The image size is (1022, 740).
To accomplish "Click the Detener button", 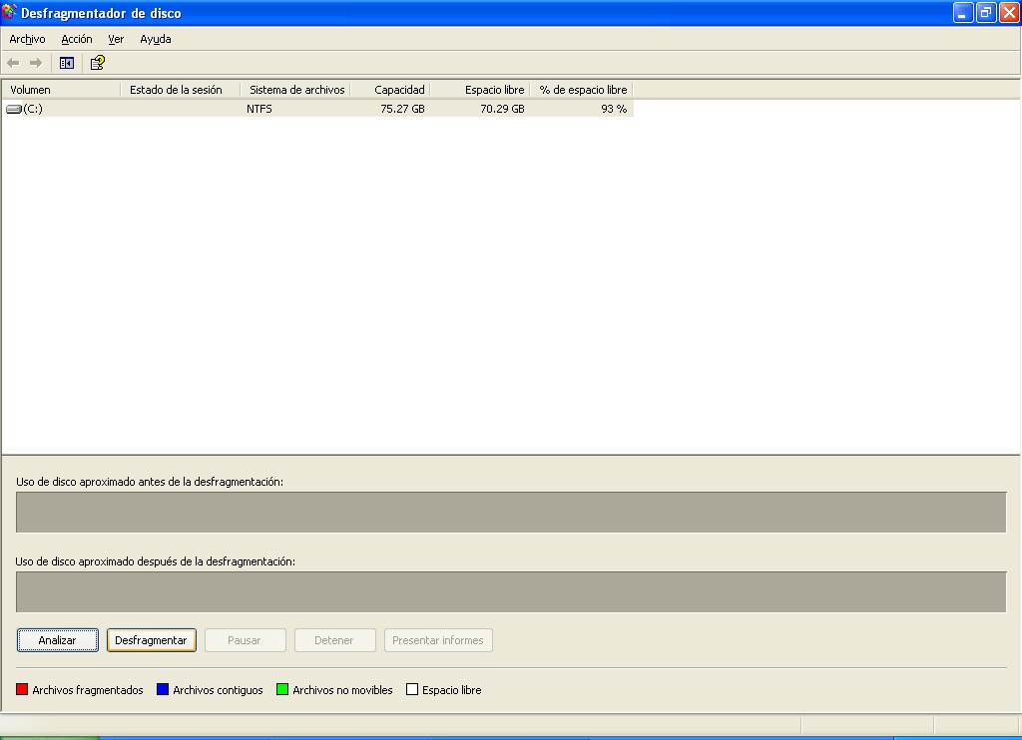I will pyautogui.click(x=335, y=640).
